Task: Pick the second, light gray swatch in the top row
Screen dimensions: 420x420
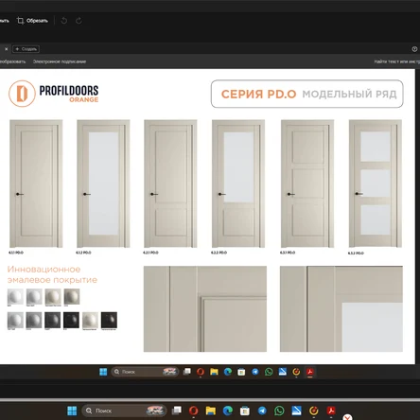Action: (34, 297)
